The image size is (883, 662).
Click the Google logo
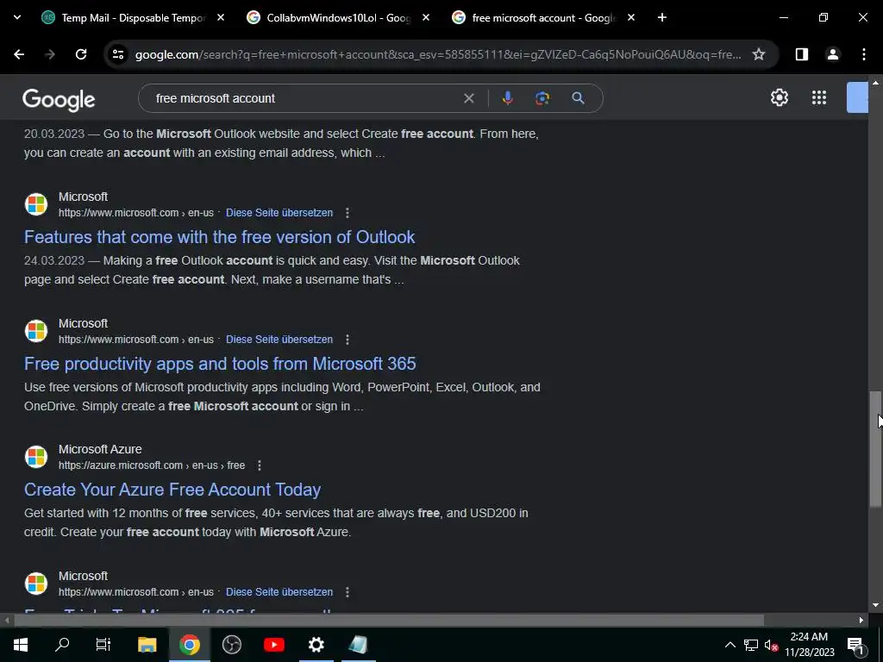click(x=59, y=100)
